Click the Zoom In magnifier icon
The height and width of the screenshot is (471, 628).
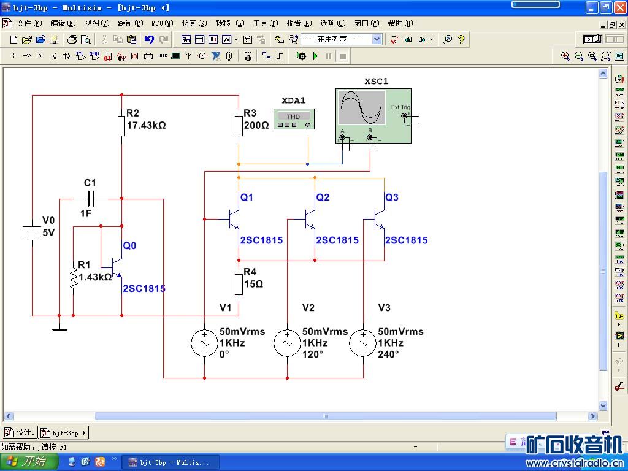[x=565, y=56]
